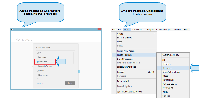Click the deselect all link
Viewport: 207px width, 101px height.
39,83
